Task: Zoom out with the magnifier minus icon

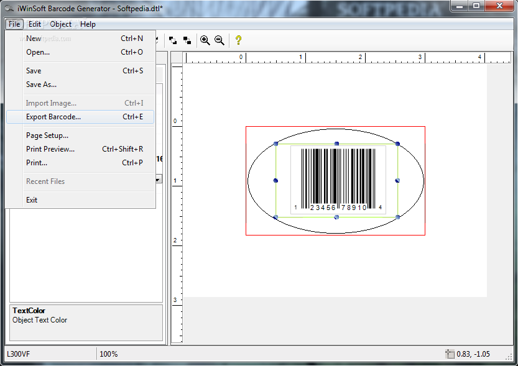Action: pos(220,40)
